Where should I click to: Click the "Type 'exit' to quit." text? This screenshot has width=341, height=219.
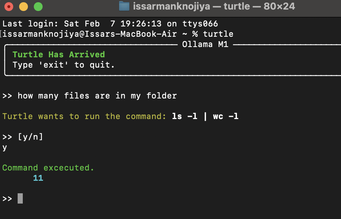64,65
